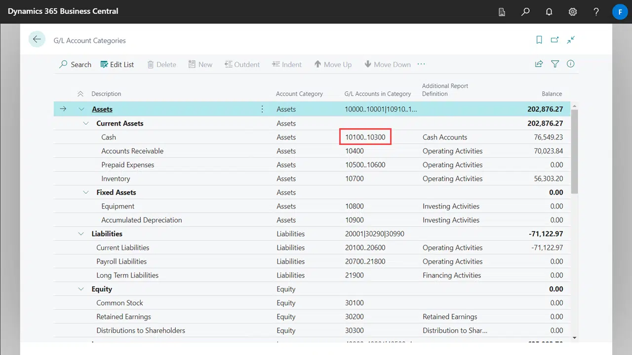
Task: Show the information factbox icon
Action: (571, 64)
